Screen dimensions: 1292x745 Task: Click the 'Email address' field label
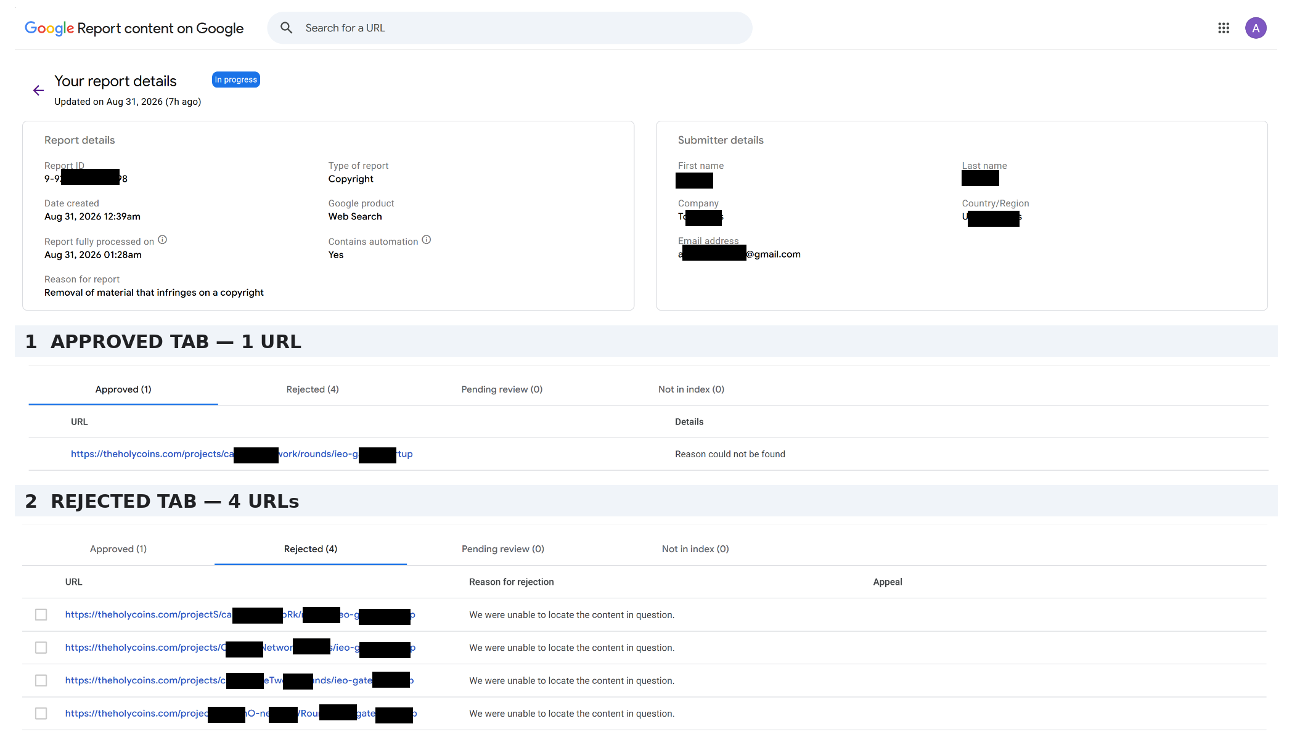708,241
